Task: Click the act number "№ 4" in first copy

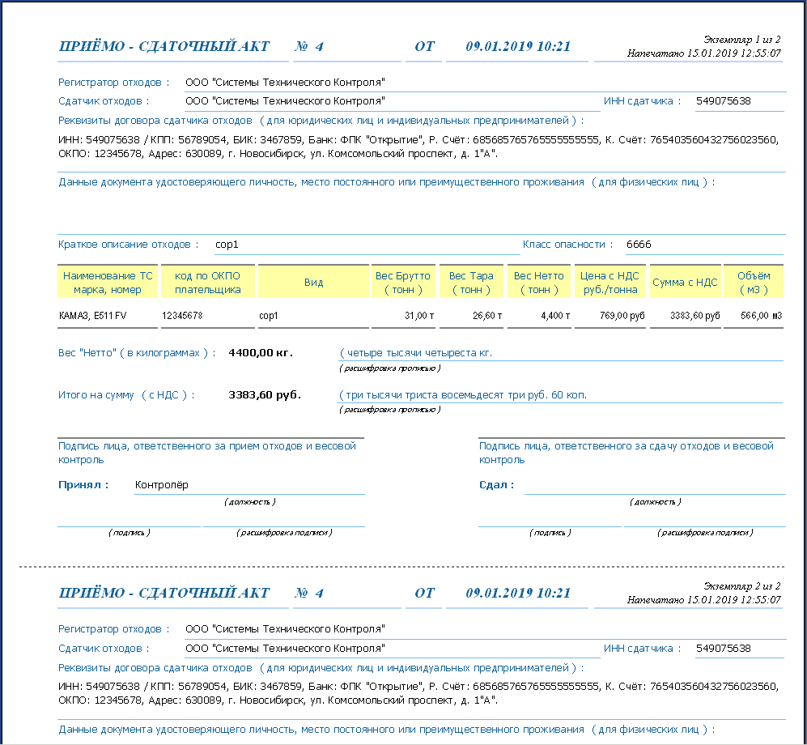Action: tap(309, 47)
